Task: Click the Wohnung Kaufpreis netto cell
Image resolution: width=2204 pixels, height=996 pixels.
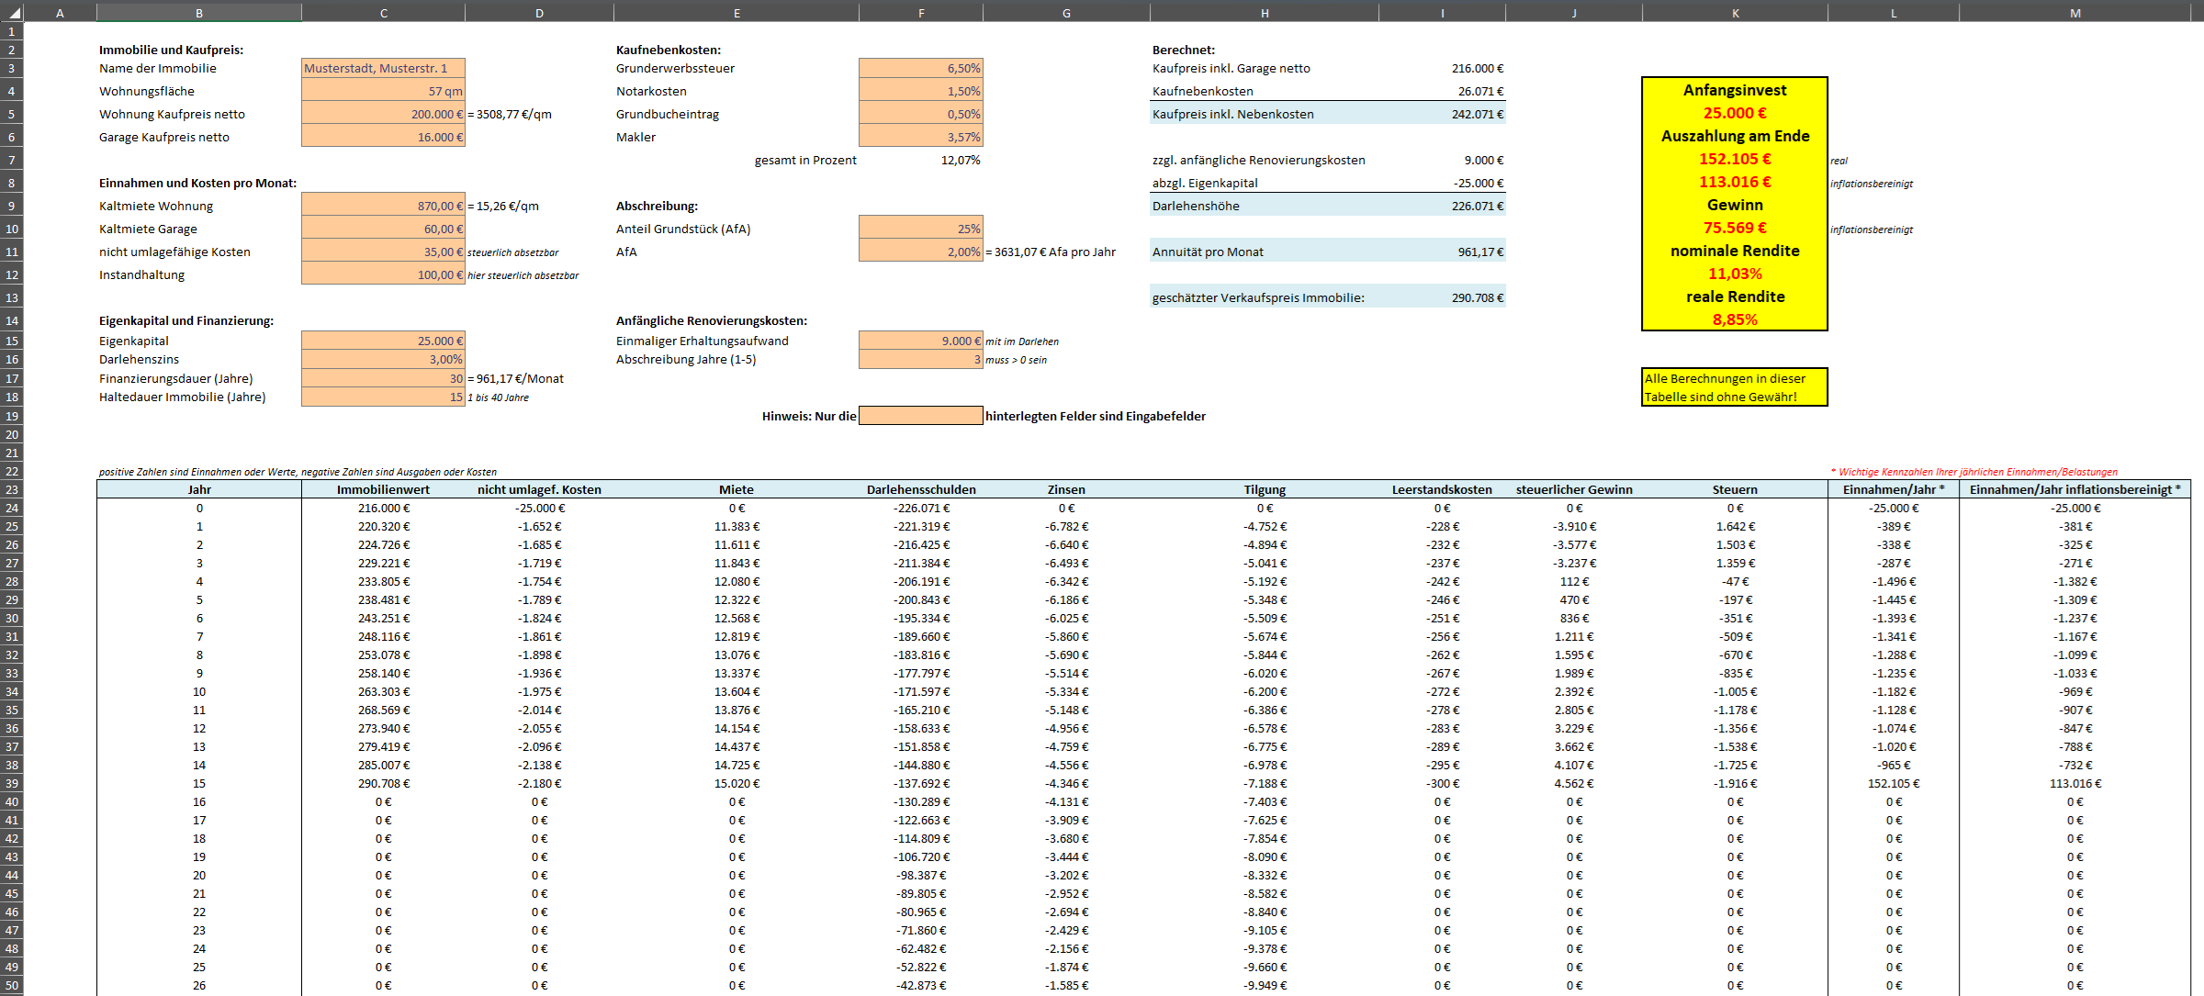Action: click(382, 114)
